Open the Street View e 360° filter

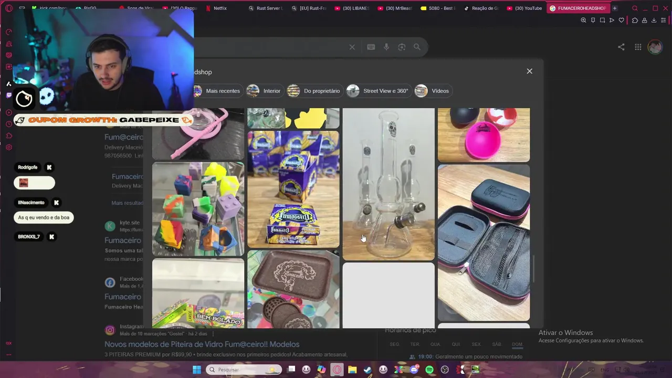pyautogui.click(x=378, y=91)
